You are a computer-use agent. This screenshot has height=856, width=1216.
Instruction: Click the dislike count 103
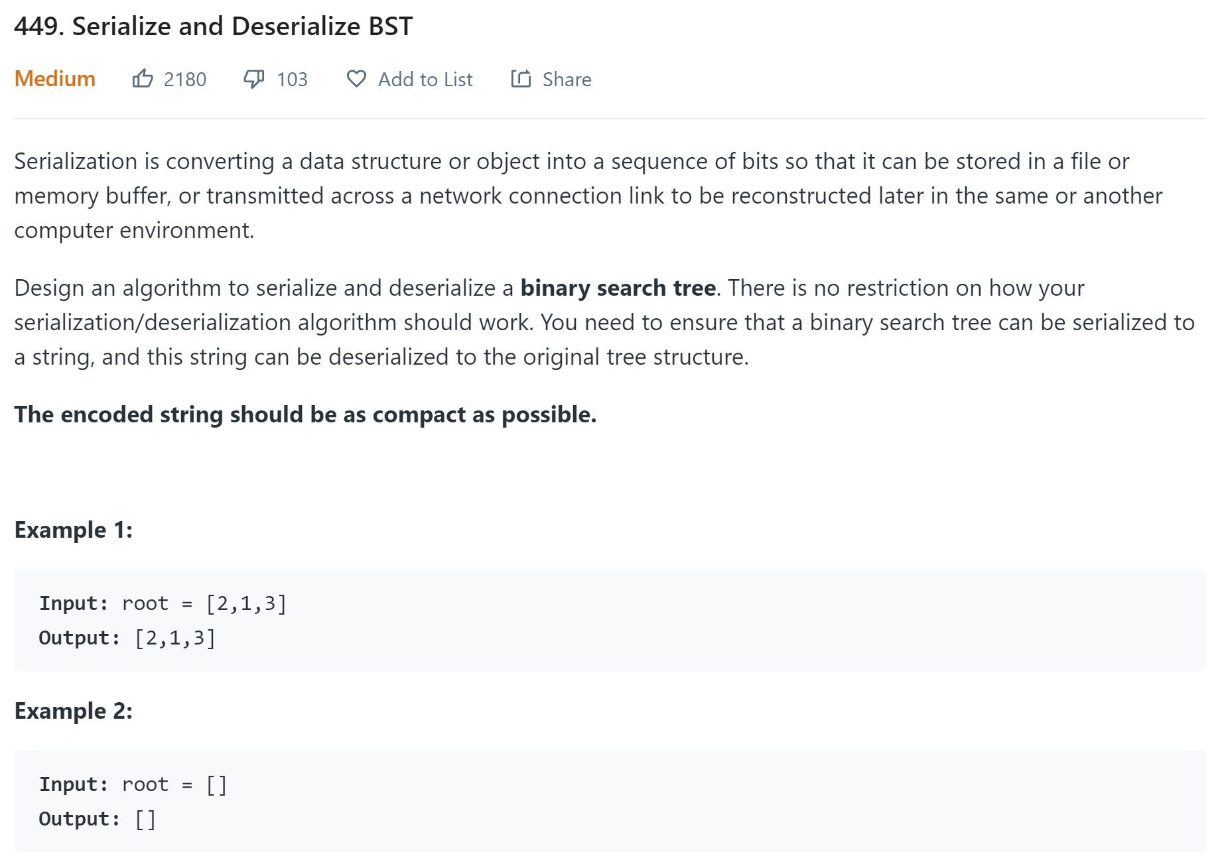292,80
